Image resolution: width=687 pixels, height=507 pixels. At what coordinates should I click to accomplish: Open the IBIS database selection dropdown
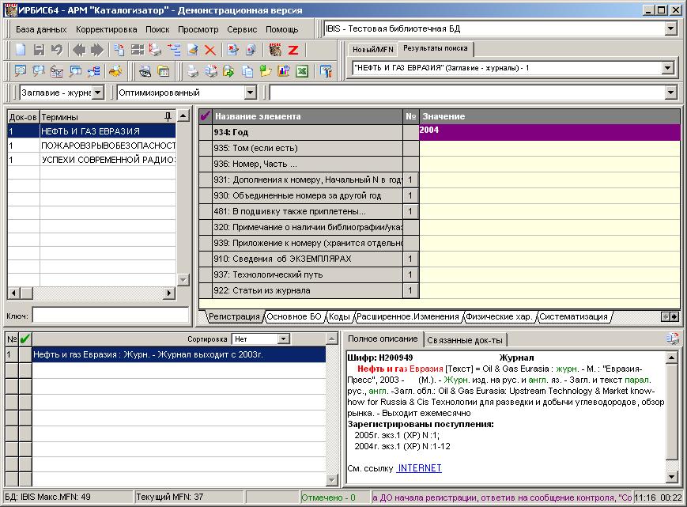click(x=670, y=29)
